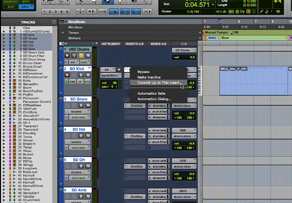Viewport: 292px width, 203px height.
Task: Click the blue freeze icon on SD Snare
Action: tap(66, 117)
